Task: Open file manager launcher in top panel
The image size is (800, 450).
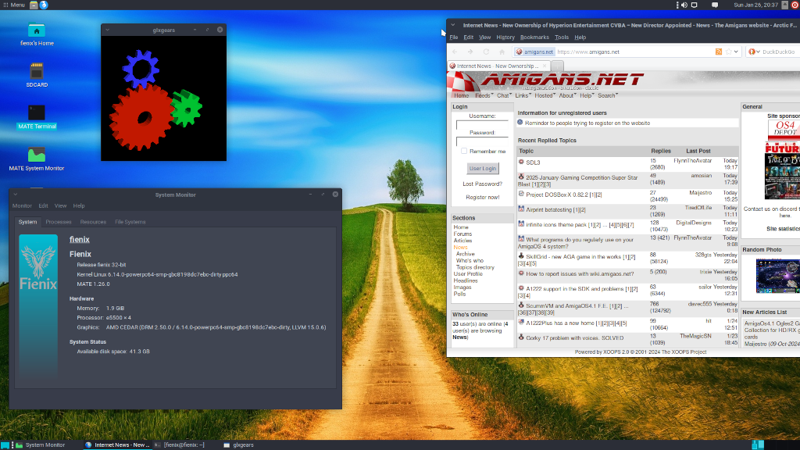Action: (34, 5)
